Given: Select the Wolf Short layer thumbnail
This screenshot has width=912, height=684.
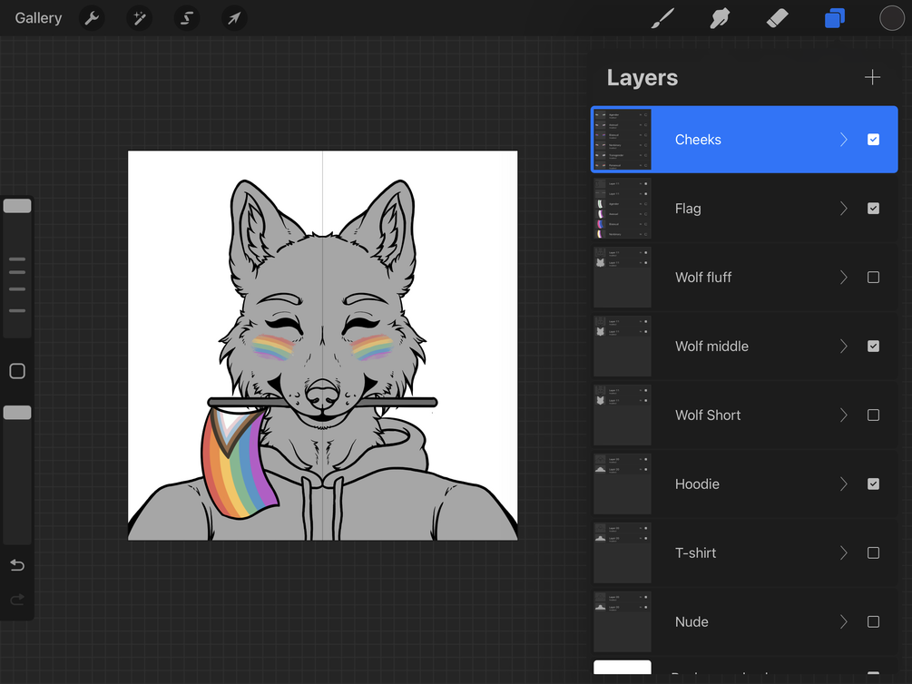Looking at the screenshot, I should (x=622, y=415).
